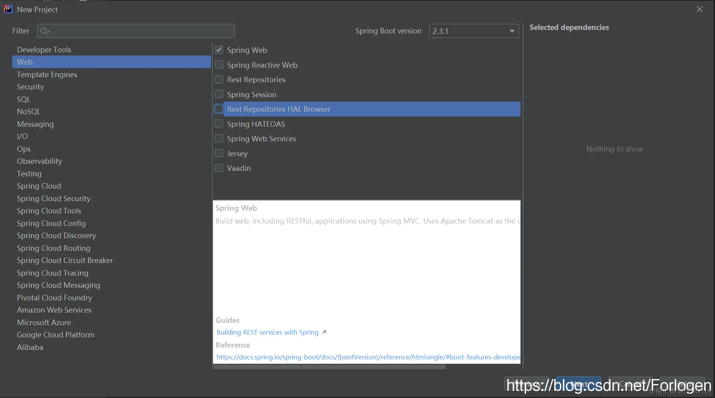Click the Spring Web label text

click(x=247, y=50)
